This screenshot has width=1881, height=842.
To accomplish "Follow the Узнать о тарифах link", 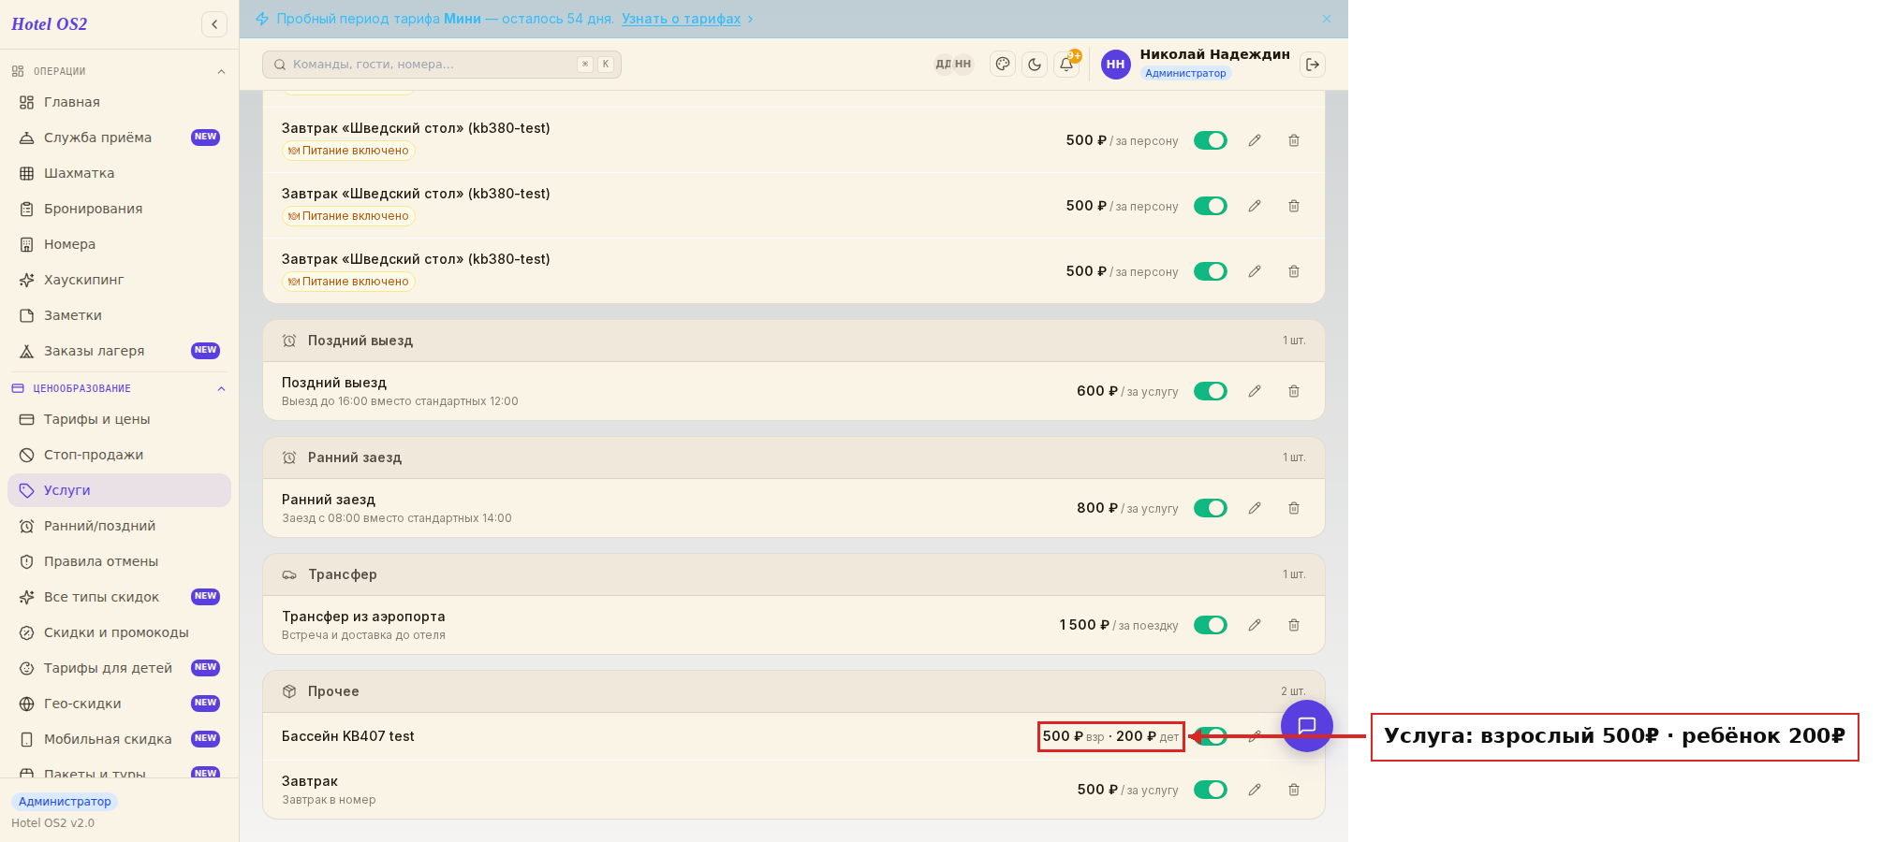I will pos(681,19).
